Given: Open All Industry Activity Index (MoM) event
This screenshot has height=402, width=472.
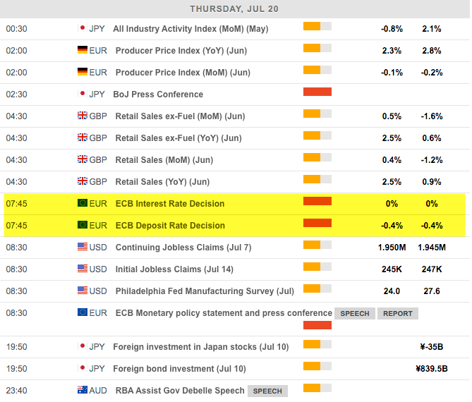Looking at the screenshot, I should click(x=190, y=29).
